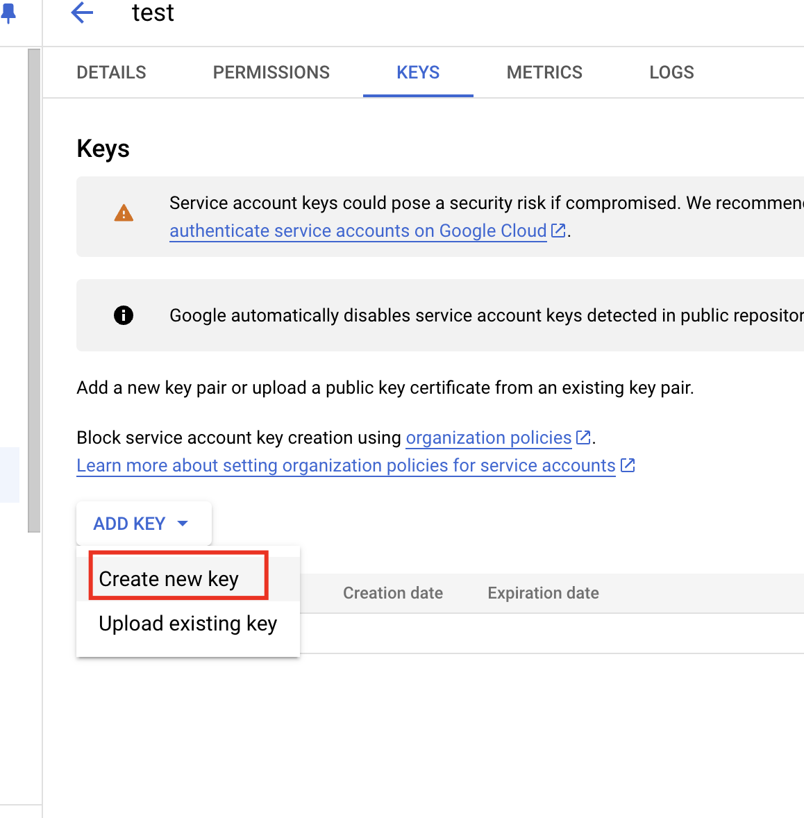
Task: Open the ADD KEY dropdown arrow
Action: pos(183,523)
